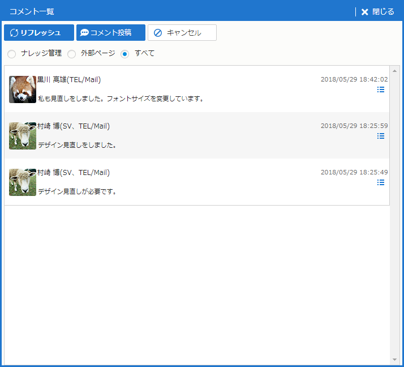This screenshot has height=367, width=404.
Task: Click sheep avatar on the 18:25:59 comment
Action: pyautogui.click(x=23, y=136)
